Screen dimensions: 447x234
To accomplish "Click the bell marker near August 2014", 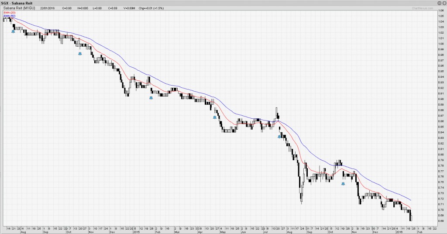I will tap(13, 31).
